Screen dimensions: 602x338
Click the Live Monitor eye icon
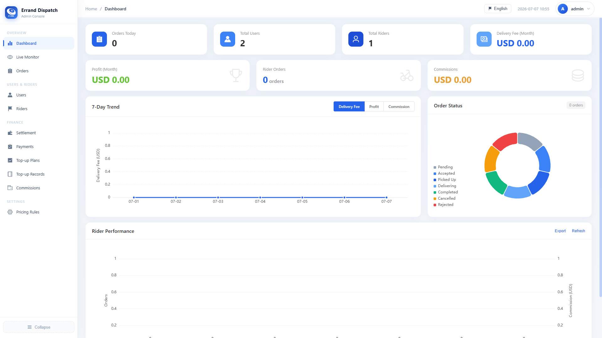10,57
